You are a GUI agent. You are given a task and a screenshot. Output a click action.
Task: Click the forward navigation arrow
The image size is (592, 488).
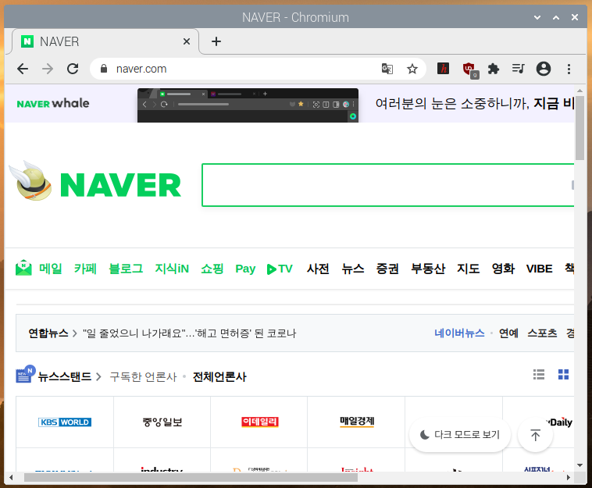coord(48,69)
